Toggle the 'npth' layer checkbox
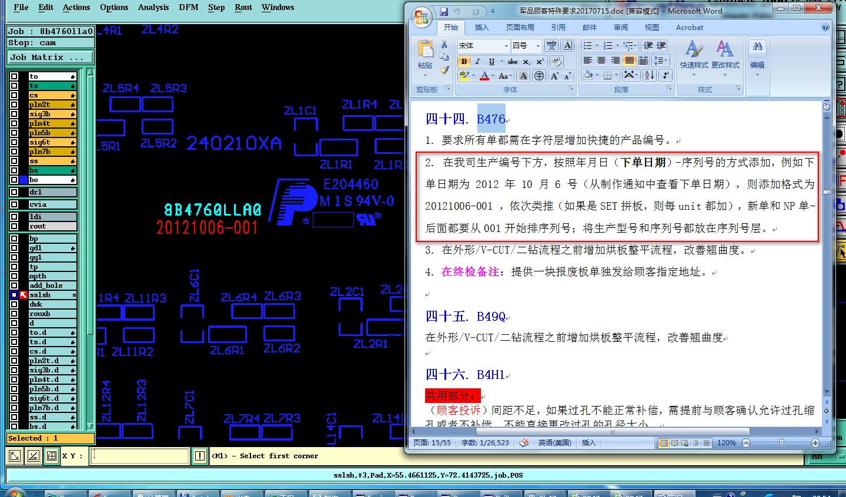Viewport: 846px width, 497px height. point(14,276)
